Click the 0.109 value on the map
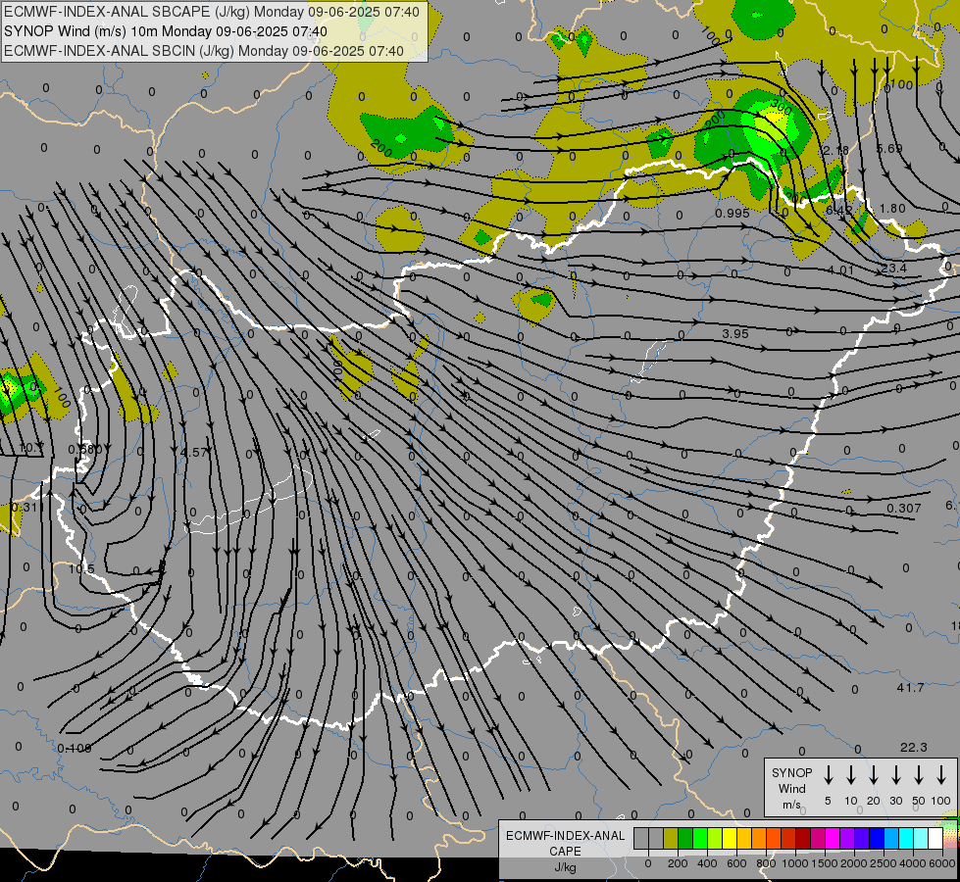960x882 pixels. (x=75, y=748)
